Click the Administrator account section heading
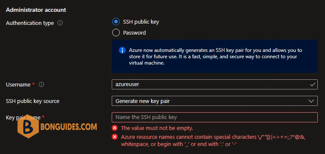325x154 pixels. [x=36, y=10]
